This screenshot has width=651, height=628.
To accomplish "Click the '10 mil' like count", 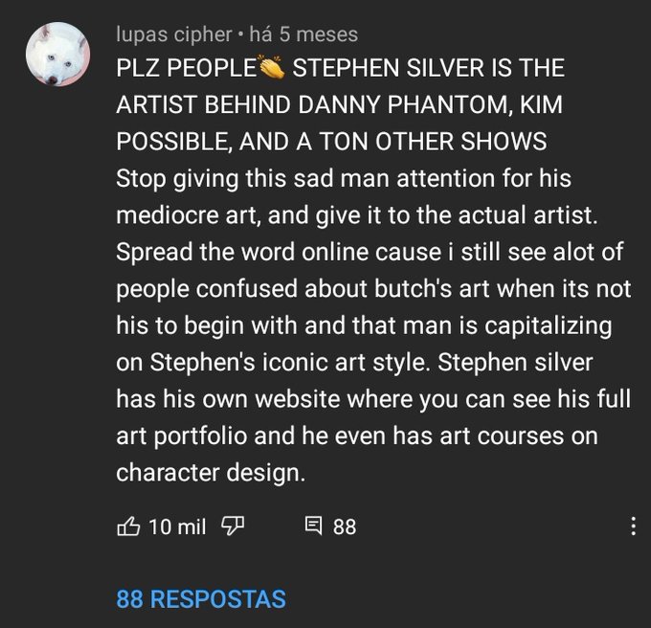I will [x=177, y=527].
